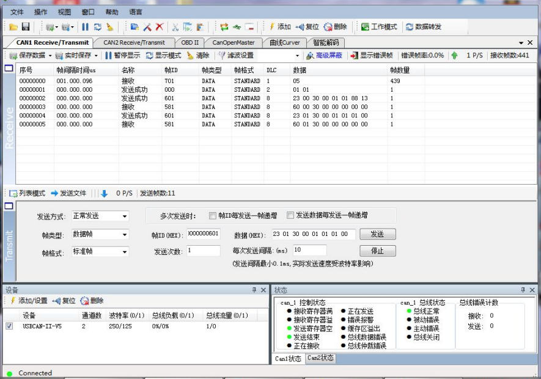Click 发送文件 send file
This screenshot has width=541, height=379.
pyautogui.click(x=68, y=193)
